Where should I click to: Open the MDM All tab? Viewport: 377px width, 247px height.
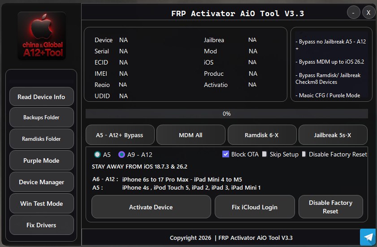point(191,135)
